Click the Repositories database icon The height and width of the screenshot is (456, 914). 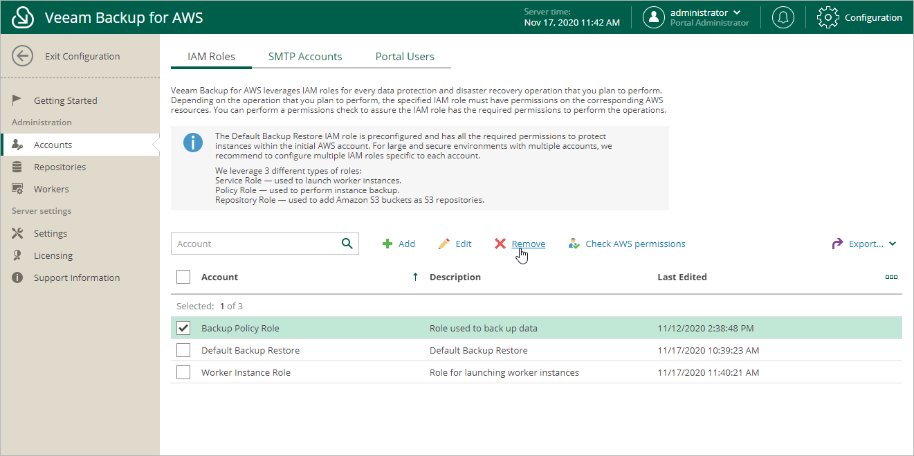[18, 167]
